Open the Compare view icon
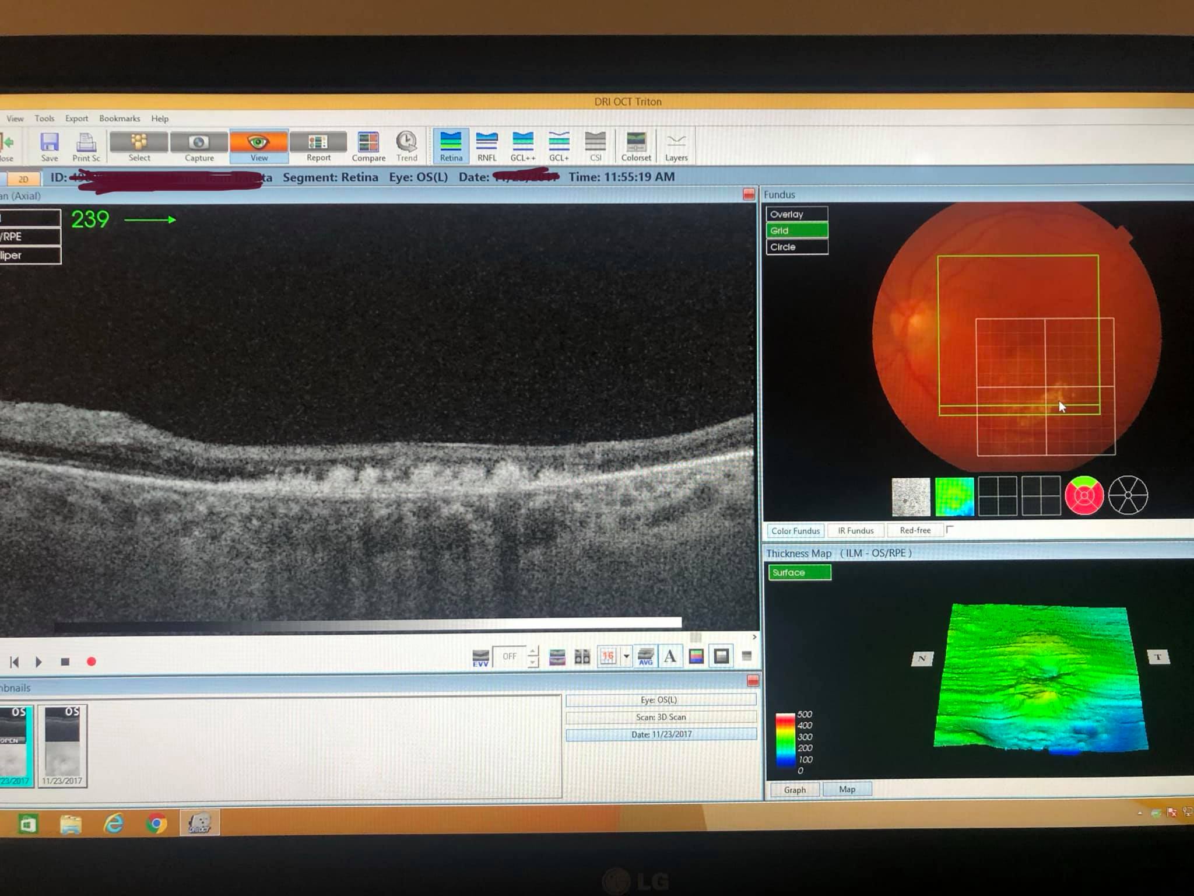 [368, 146]
